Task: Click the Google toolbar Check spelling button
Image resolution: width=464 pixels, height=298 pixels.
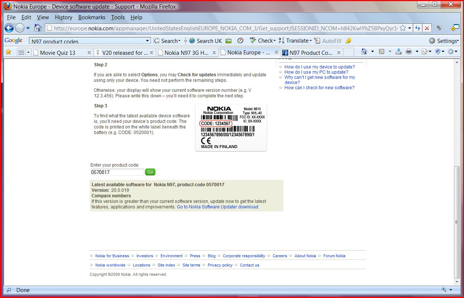Action: pyautogui.click(x=263, y=41)
